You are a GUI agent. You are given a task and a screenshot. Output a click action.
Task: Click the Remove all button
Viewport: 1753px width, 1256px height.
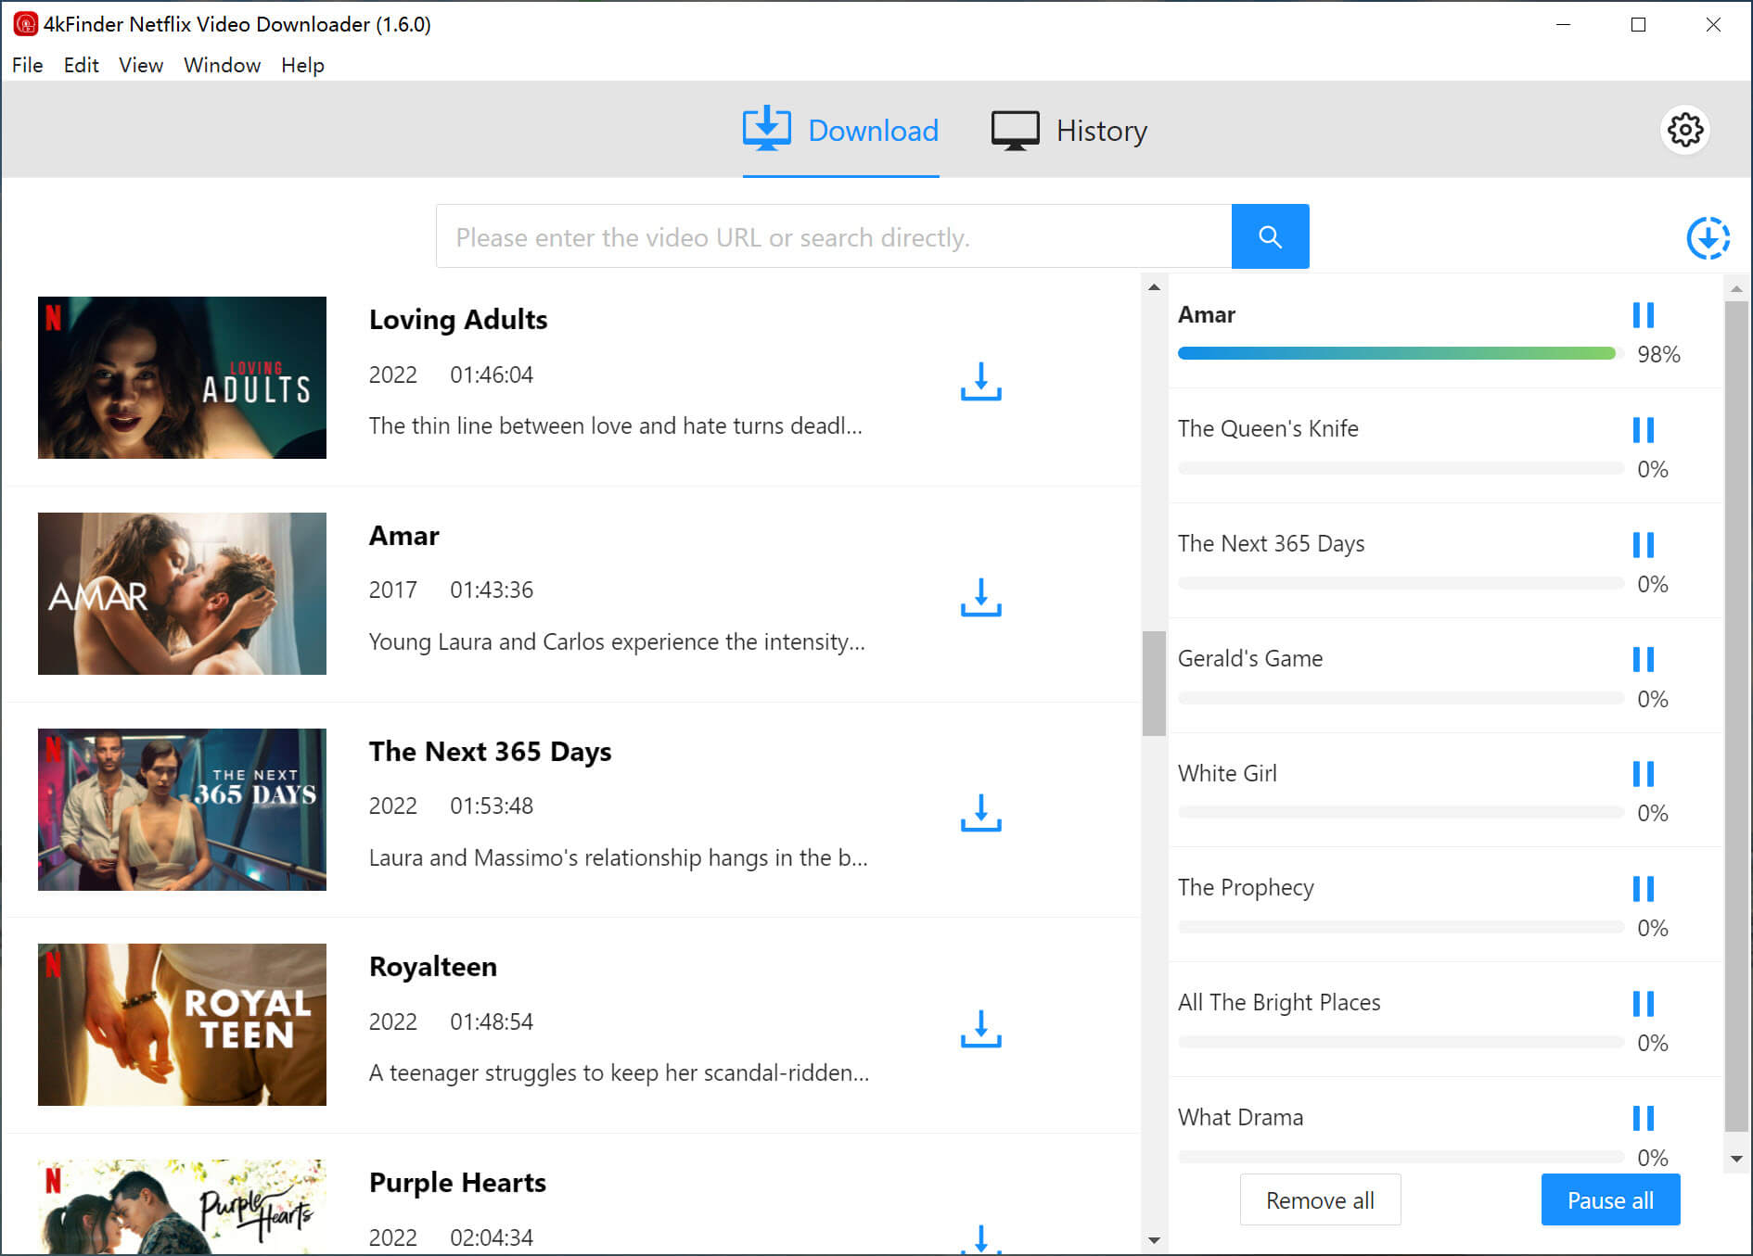[1320, 1200]
